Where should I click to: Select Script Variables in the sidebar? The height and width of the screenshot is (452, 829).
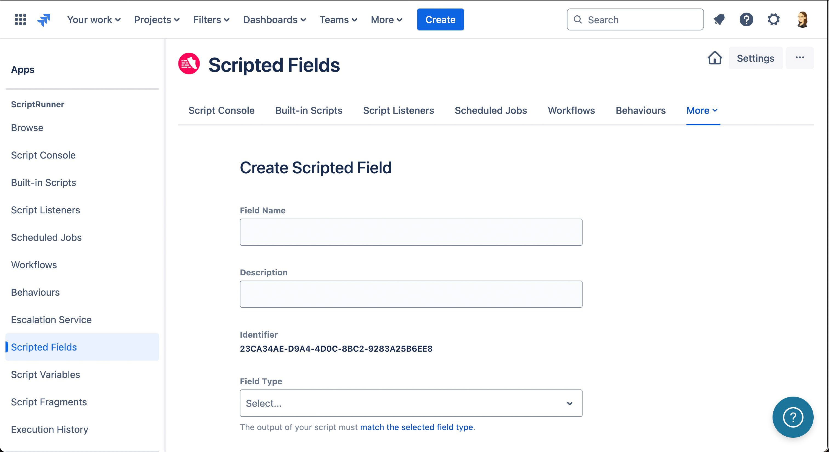click(46, 374)
